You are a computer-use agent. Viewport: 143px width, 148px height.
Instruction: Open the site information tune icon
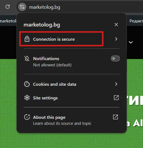tap(22, 7)
